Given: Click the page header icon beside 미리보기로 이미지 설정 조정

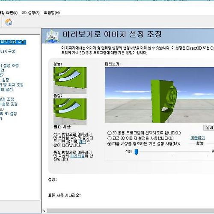Looking at the screenshot, I should [52, 36].
